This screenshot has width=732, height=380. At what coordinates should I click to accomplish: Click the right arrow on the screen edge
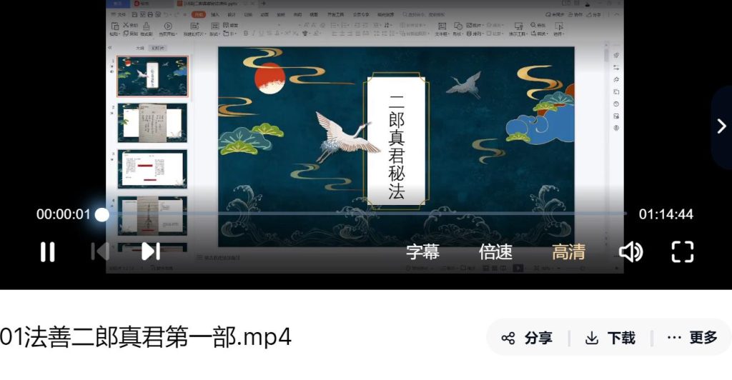click(x=721, y=126)
